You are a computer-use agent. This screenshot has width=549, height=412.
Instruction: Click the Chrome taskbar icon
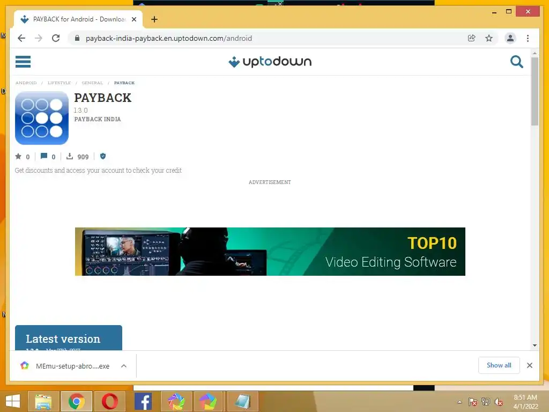coord(77,401)
